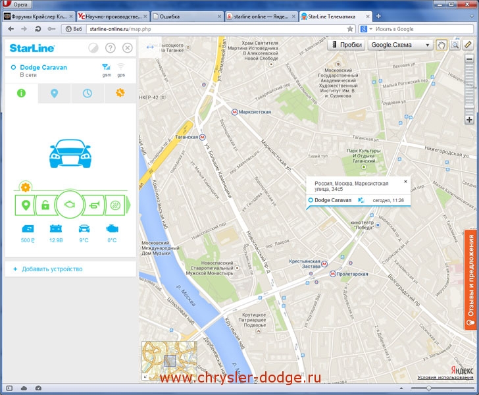The height and width of the screenshot is (395, 479).
Task: Switch to Ошибка browser tab
Action: click(187, 16)
